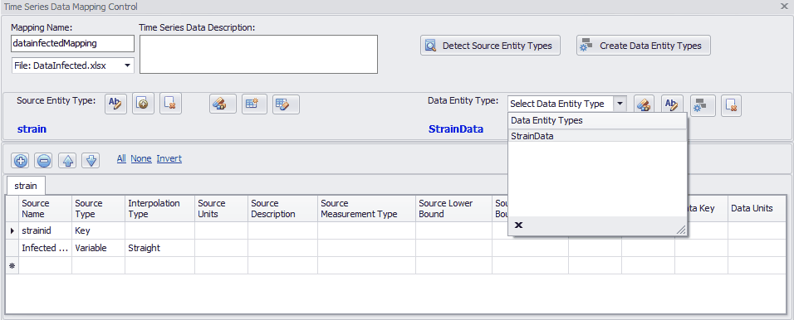Image resolution: width=794 pixels, height=320 pixels.
Task: Click the Source Units column header
Action: (x=221, y=209)
